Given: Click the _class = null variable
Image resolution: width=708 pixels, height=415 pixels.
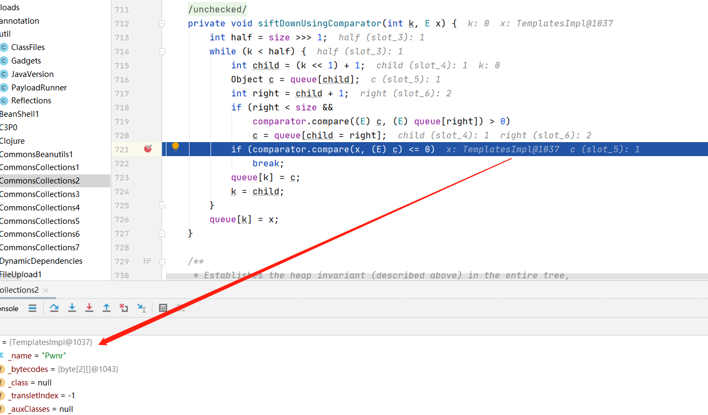Looking at the screenshot, I should [x=30, y=383].
